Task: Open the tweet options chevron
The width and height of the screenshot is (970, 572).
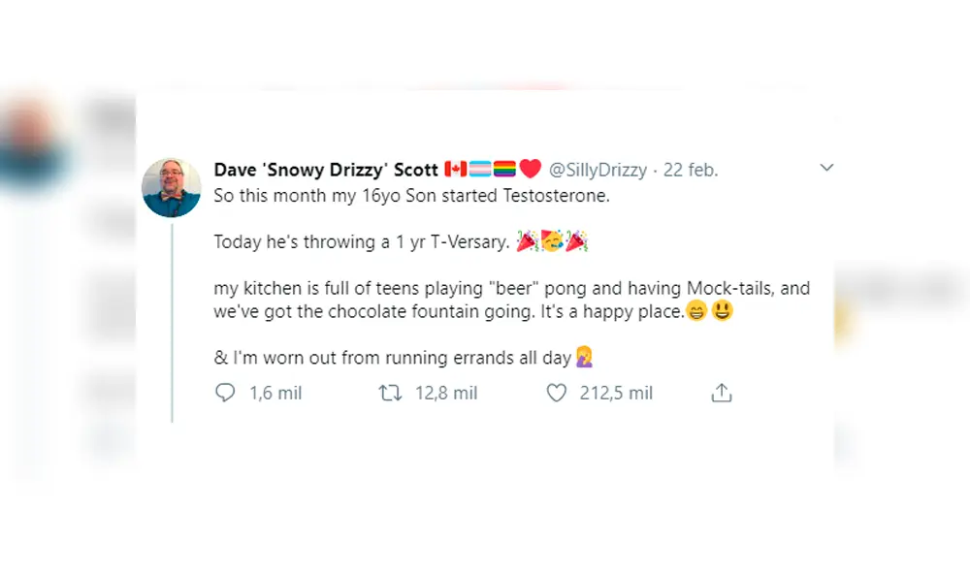Action: 826,167
